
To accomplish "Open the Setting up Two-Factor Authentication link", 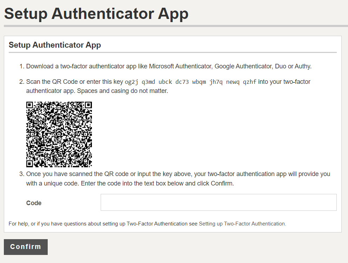I will click(242, 224).
